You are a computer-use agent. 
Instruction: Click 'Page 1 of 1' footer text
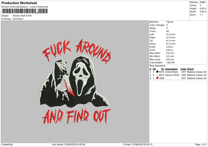point(201,144)
